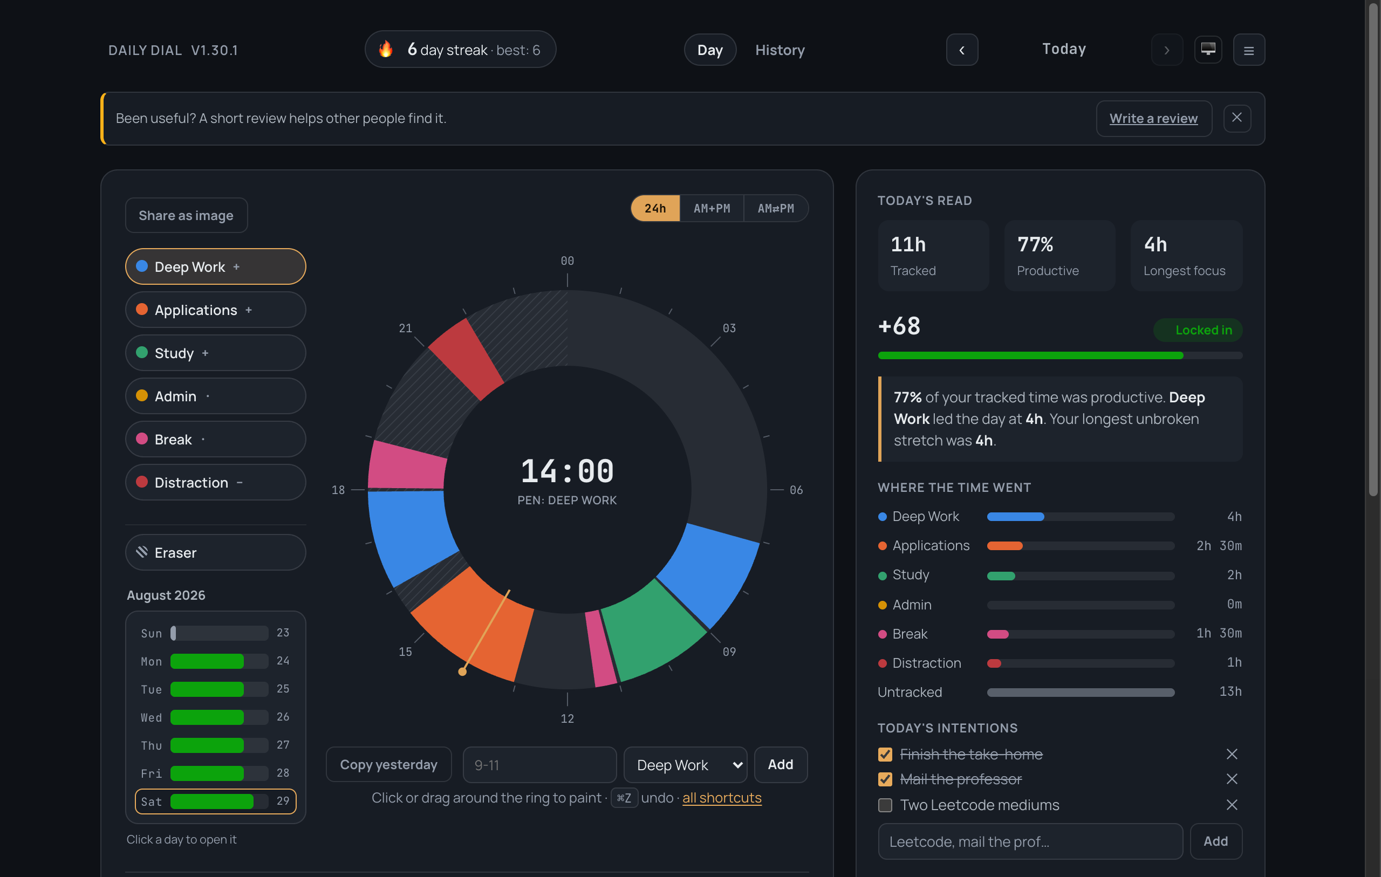Click the Untracked 13h row
The image size is (1381, 877).
click(x=1060, y=692)
